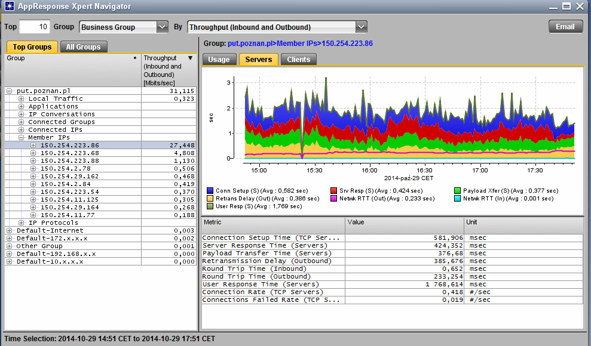This screenshot has width=591, height=346.
Task: Click the Group column header
Action: (x=73, y=70)
